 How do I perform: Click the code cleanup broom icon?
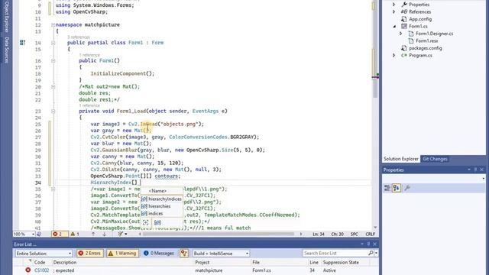point(121,235)
